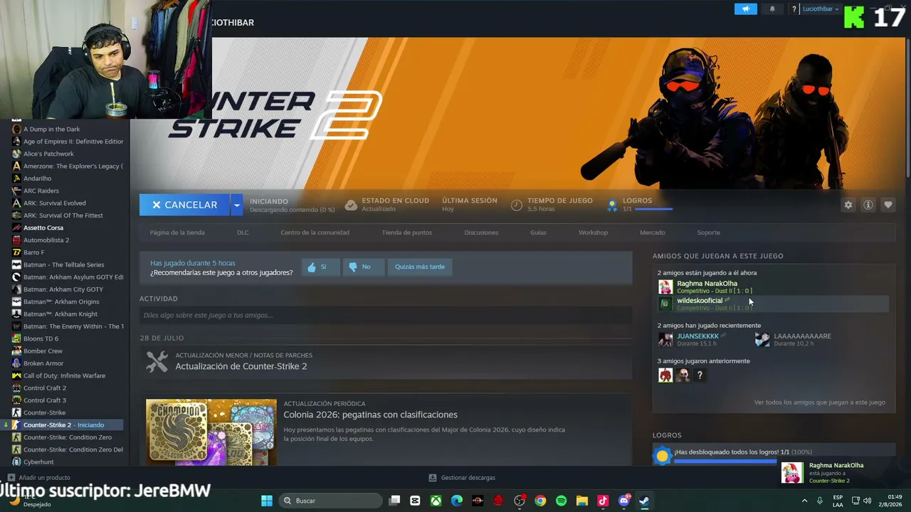This screenshot has height=512, width=911.
Task: Add a product to the library
Action: (39, 478)
